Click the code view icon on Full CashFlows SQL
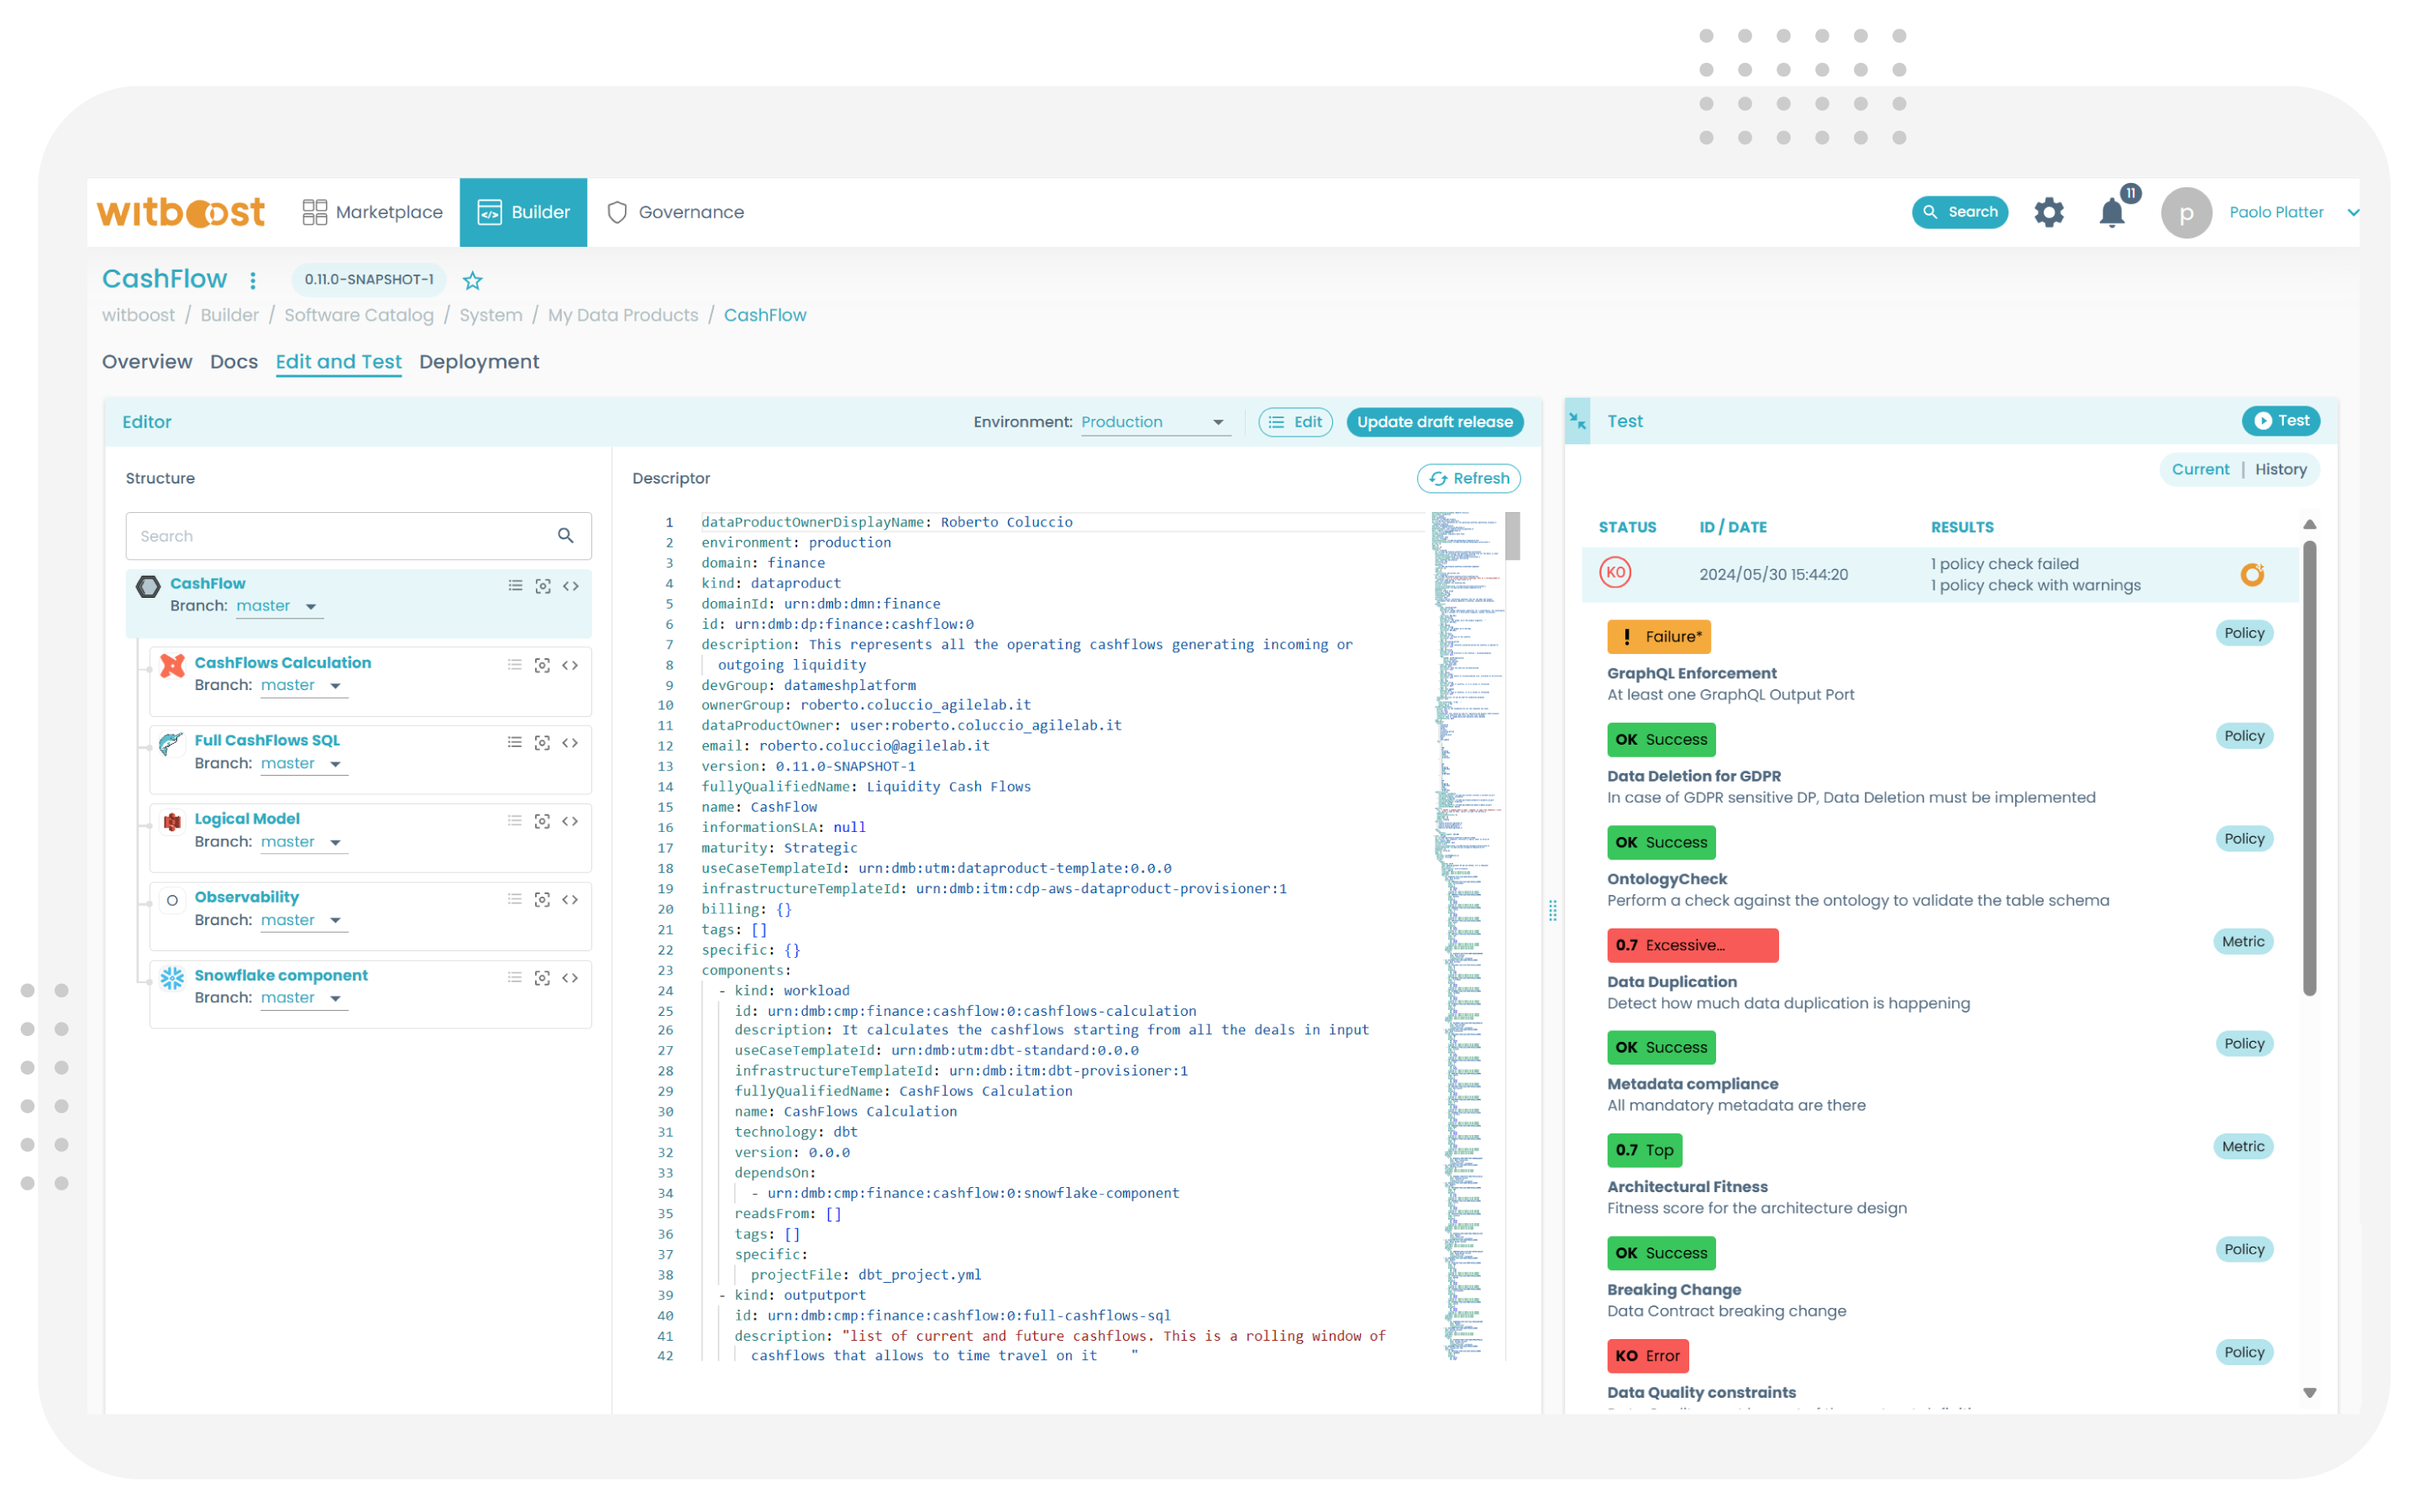Image resolution: width=2420 pixels, height=1512 pixels. [570, 740]
